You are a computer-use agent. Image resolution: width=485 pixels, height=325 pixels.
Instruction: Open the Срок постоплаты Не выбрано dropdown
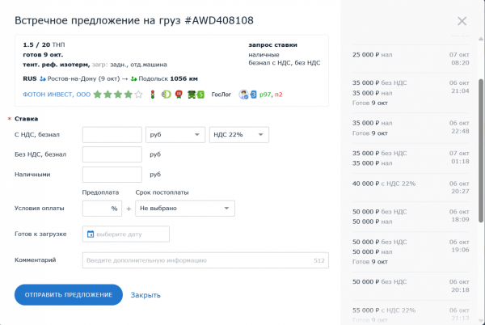[185, 209]
